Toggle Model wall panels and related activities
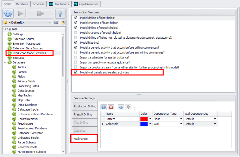Viewport: 240px width, 157px height. [x=75, y=72]
